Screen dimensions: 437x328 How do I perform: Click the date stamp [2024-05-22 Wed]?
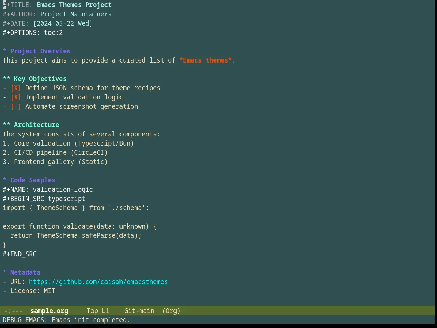pos(63,24)
